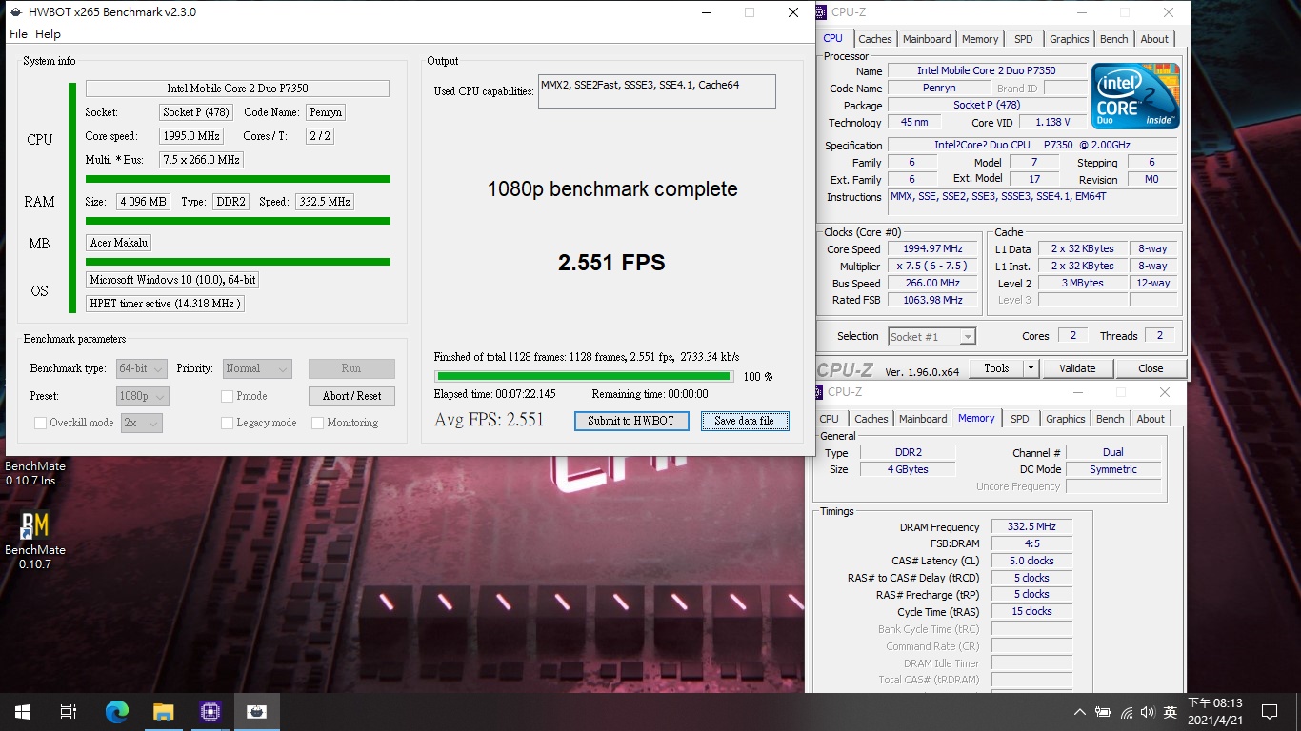Switch to CPU tab in lower CPU-Z
1301x731 pixels.
click(830, 419)
